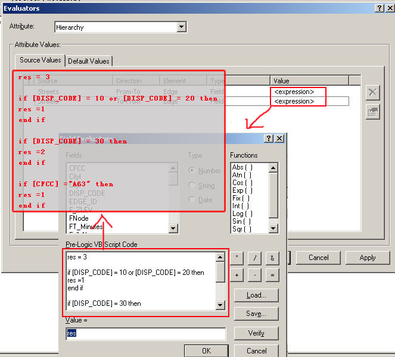Click the ampersand (&) operator button
Image resolution: width=395 pixels, height=357 pixels.
click(272, 258)
